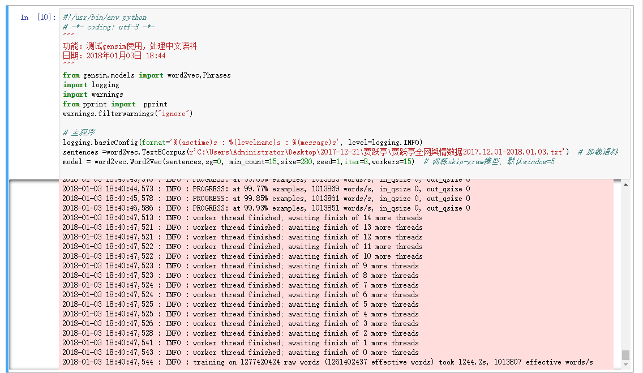Screen dimensions: 643x373
Task: Click the output scrollbar down arrow
Action: [x=625, y=363]
